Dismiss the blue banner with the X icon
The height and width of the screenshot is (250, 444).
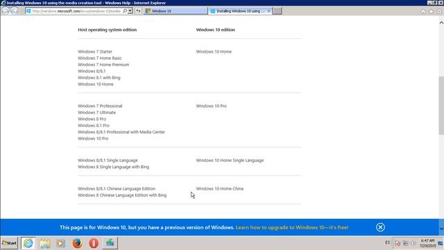coord(380,227)
